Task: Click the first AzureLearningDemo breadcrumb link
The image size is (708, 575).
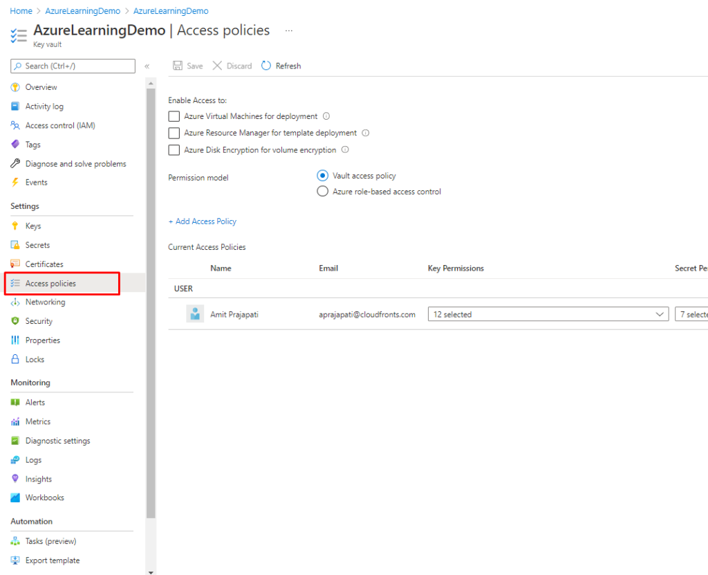Action: tap(83, 11)
